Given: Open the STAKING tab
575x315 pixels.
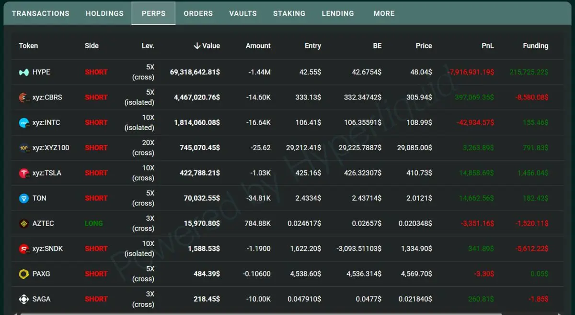Looking at the screenshot, I should pos(289,13).
